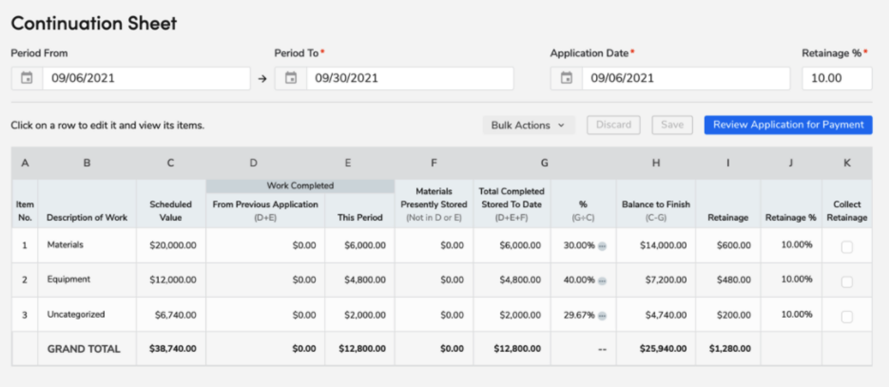The height and width of the screenshot is (387, 889).
Task: Click the info dots beside 30.00%
Action: click(x=602, y=246)
